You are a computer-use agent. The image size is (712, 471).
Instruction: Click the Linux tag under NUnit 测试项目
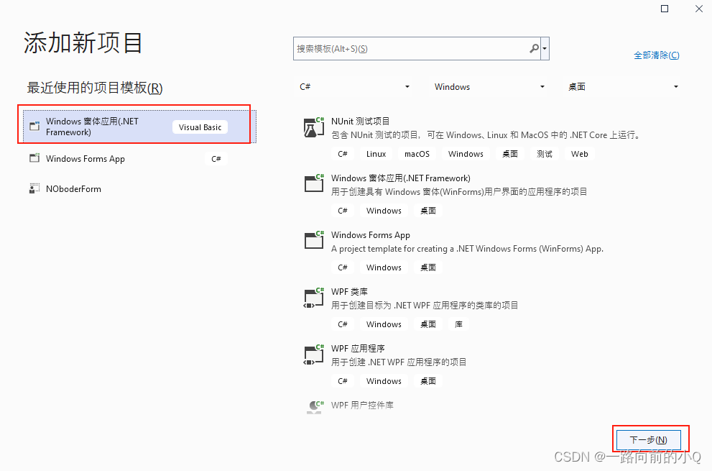click(376, 154)
